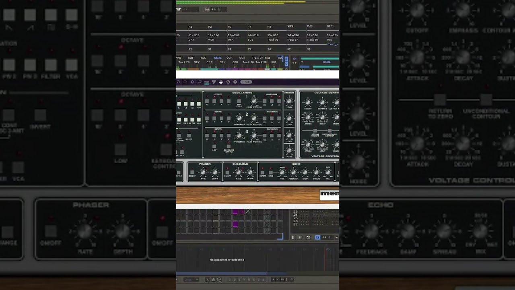This screenshot has height=290, width=515.
Task: Toggle the Sync 2 to 1 switch
Action: pos(239,101)
